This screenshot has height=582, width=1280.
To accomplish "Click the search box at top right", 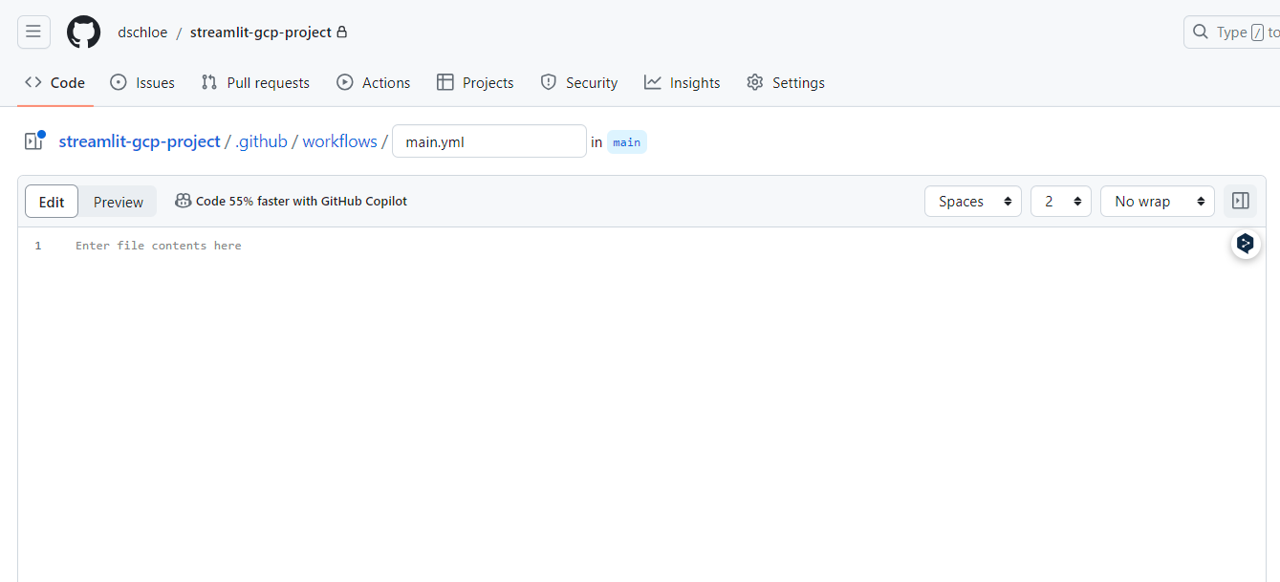I will click(x=1232, y=32).
